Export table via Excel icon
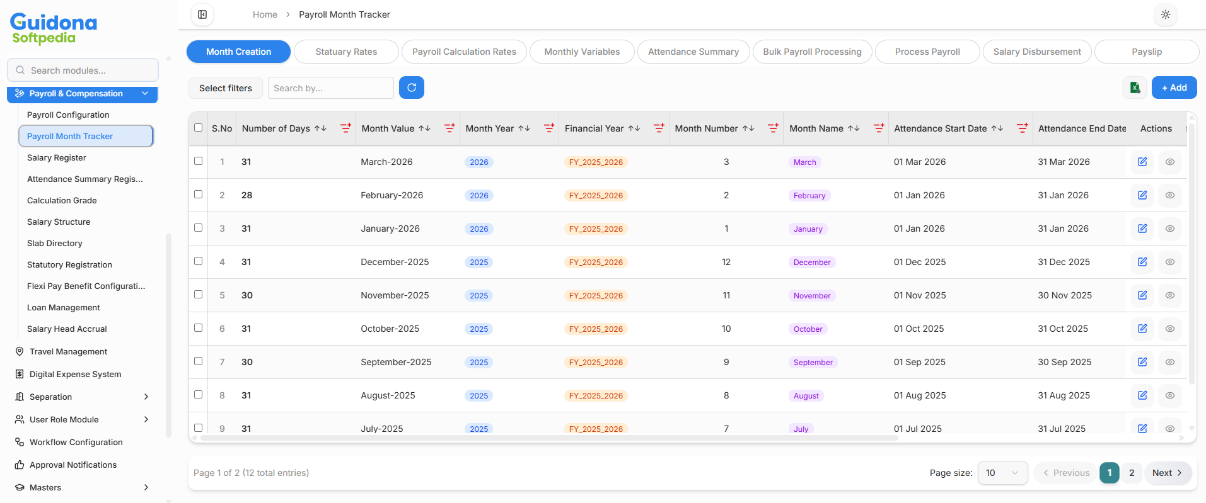Screen dimensions: 1206x503 click(x=1135, y=88)
